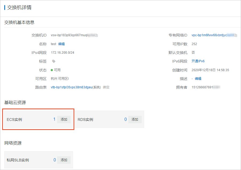Select the zone text 杭州 可用区I

pos(60,79)
